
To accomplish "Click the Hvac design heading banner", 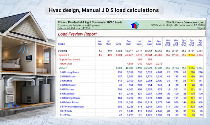I will coord(104,10).
